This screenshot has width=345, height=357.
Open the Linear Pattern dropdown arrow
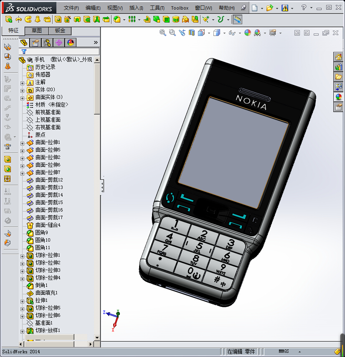tap(139, 20)
